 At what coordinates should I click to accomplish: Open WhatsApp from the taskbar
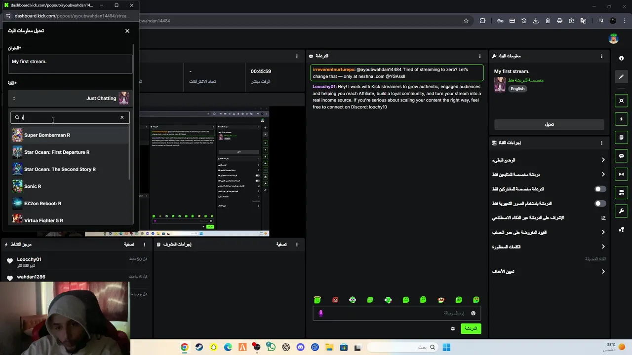(271, 347)
